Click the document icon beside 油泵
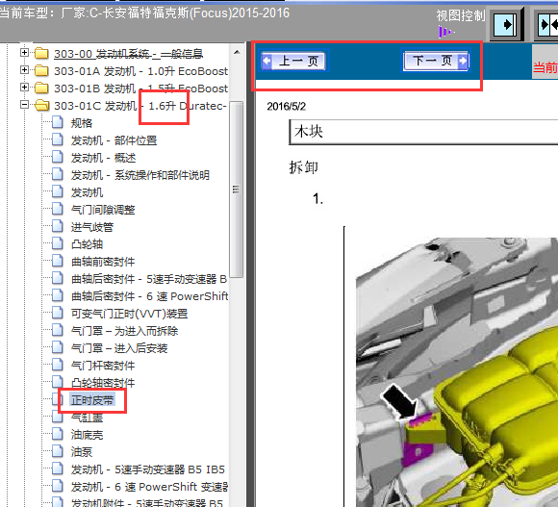 click(58, 450)
